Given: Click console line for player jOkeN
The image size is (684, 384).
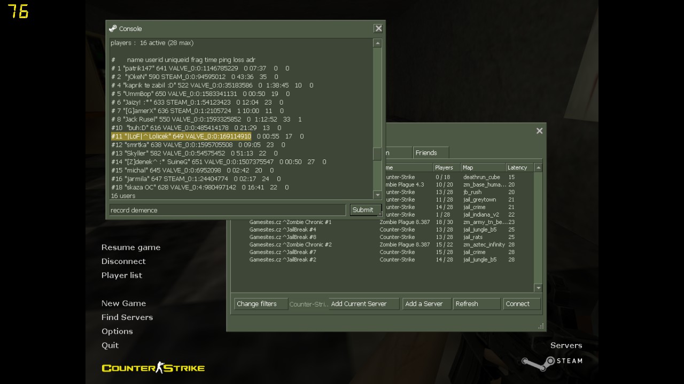Looking at the screenshot, I should click(x=195, y=77).
